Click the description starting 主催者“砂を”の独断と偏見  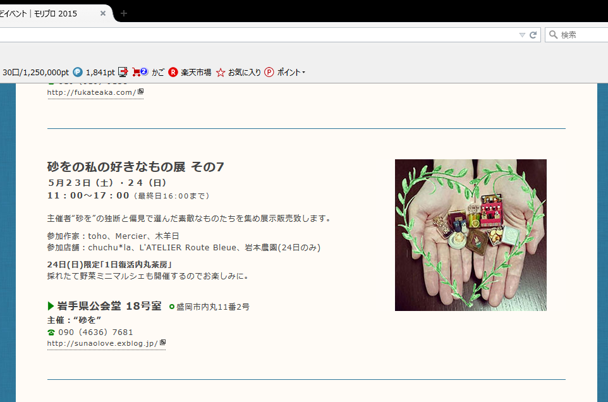pos(190,219)
